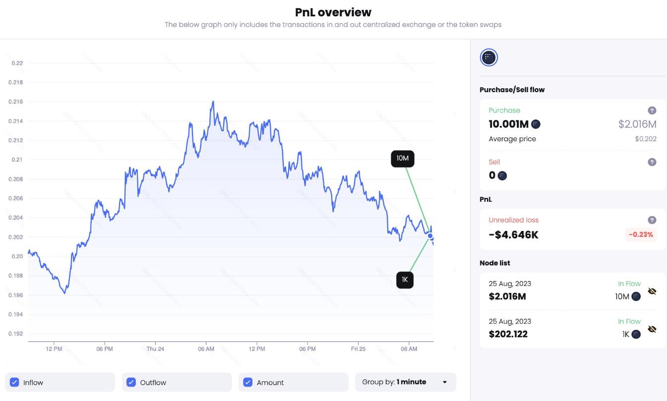Click token icon next to 10.001M purchase

click(x=536, y=124)
